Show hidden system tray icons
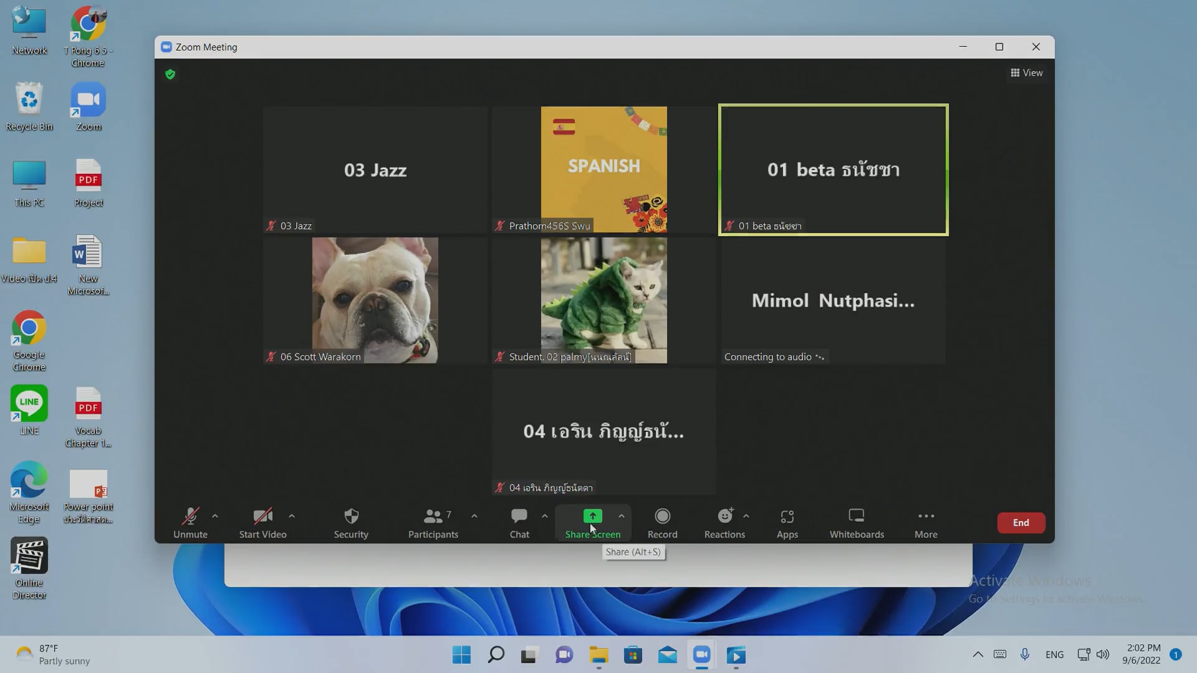This screenshot has width=1197, height=673. (x=978, y=654)
